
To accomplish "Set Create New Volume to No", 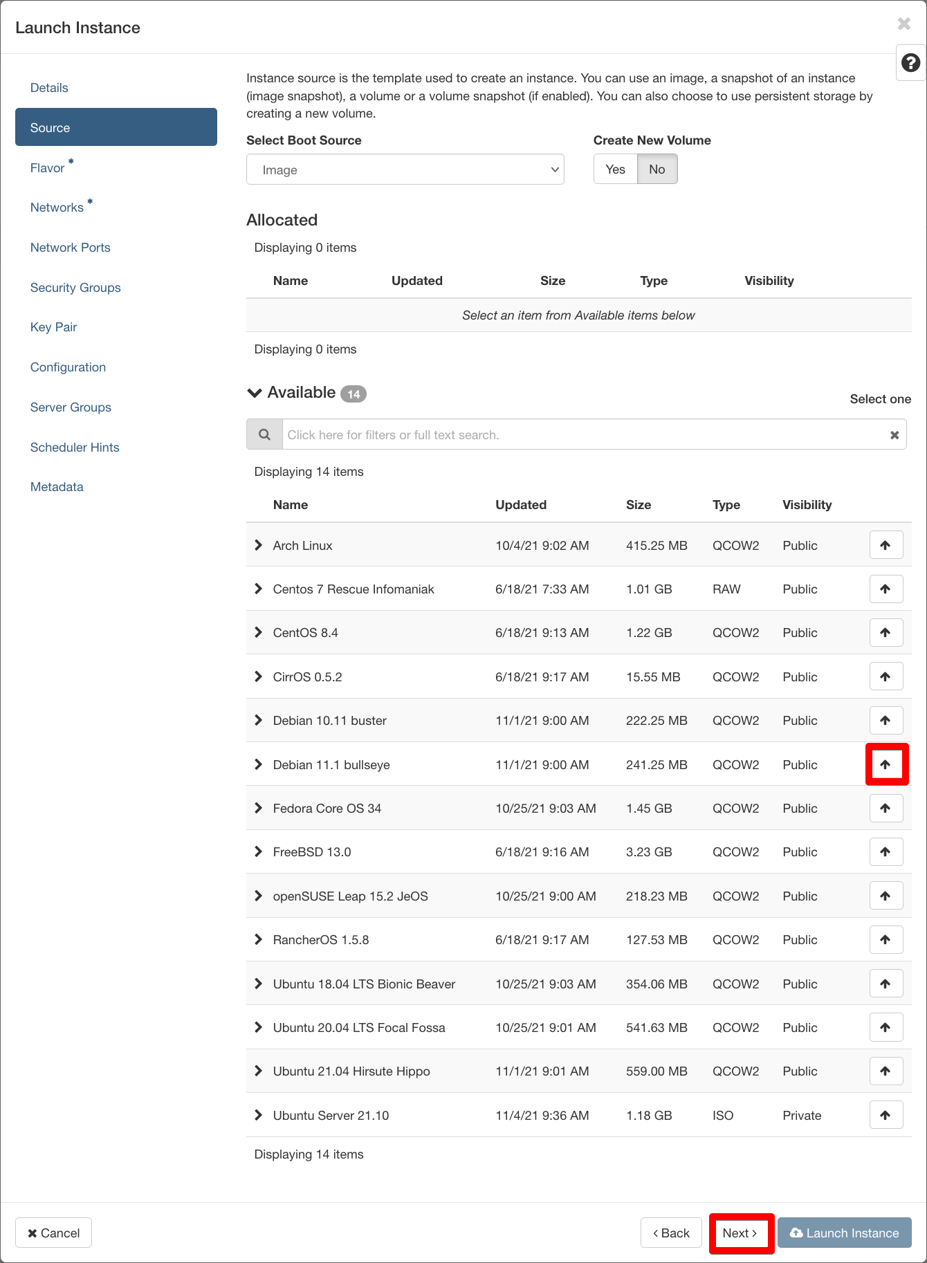I will coord(657,169).
